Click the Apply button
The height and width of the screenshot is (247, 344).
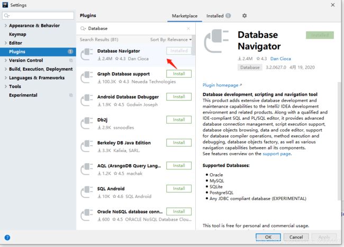(x=324, y=237)
